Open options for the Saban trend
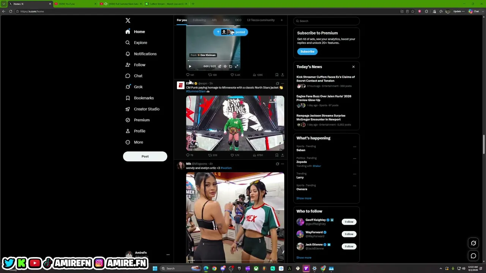Screen dimensions: 486x273 355,147
